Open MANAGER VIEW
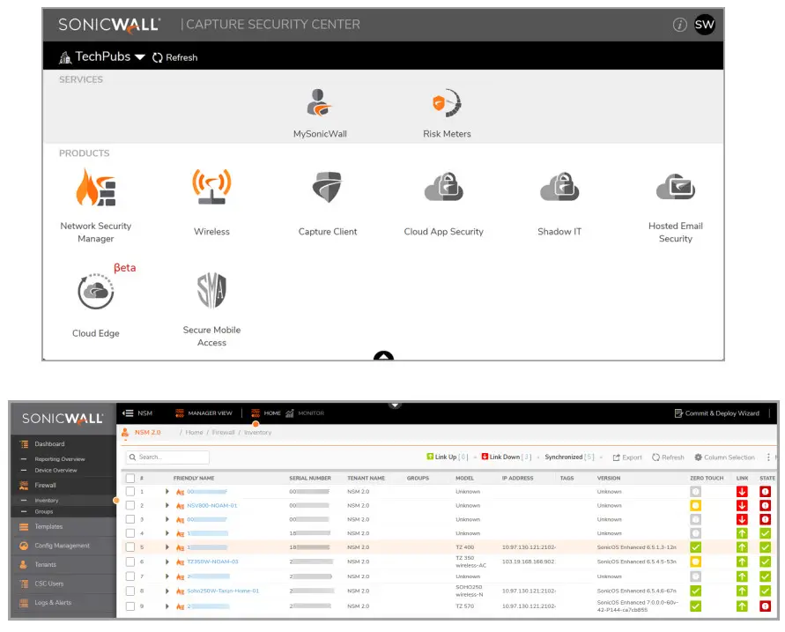 [205, 413]
